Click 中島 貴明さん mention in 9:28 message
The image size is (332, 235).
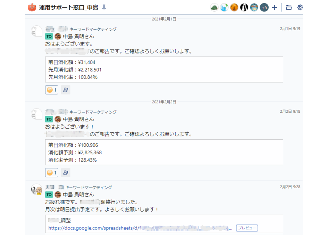coord(79,194)
